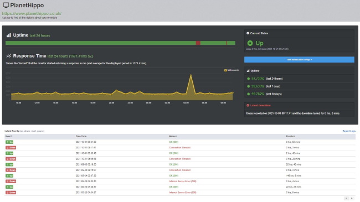360x202 pixels.
Task: Click the bar icon in Uptime side panel header
Action: click(248, 71)
